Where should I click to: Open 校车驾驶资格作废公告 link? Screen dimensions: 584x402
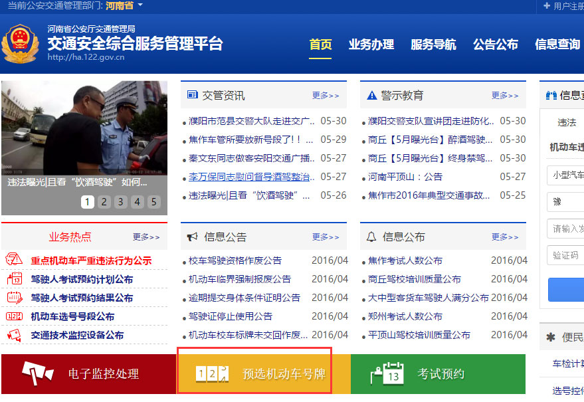click(235, 260)
